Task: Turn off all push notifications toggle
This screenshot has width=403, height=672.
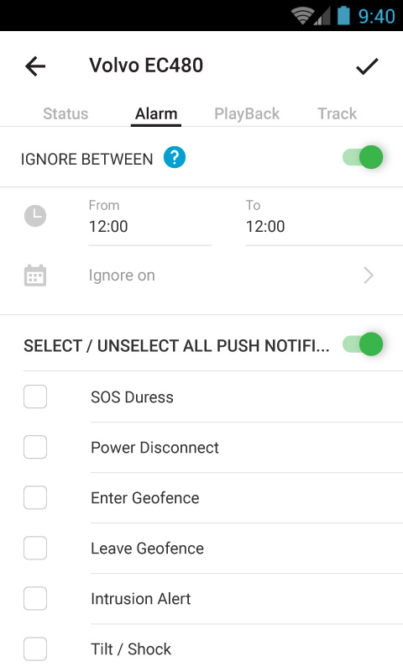Action: pyautogui.click(x=363, y=344)
